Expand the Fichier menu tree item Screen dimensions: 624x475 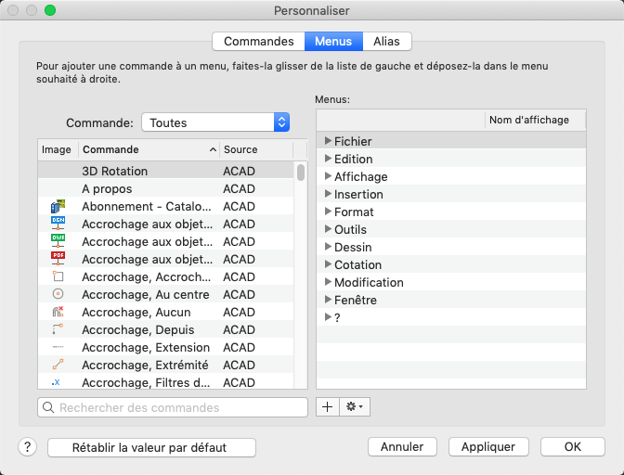tap(328, 141)
